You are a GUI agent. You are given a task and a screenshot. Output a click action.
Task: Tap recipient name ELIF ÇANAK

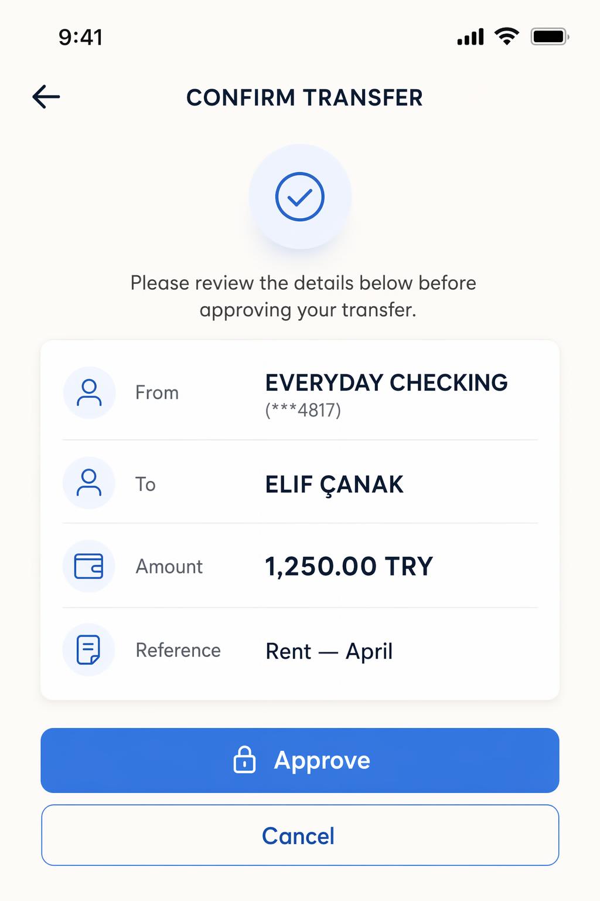(x=334, y=485)
